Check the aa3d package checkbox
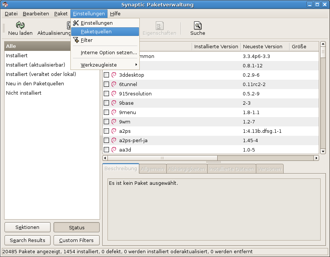 coord(106,150)
